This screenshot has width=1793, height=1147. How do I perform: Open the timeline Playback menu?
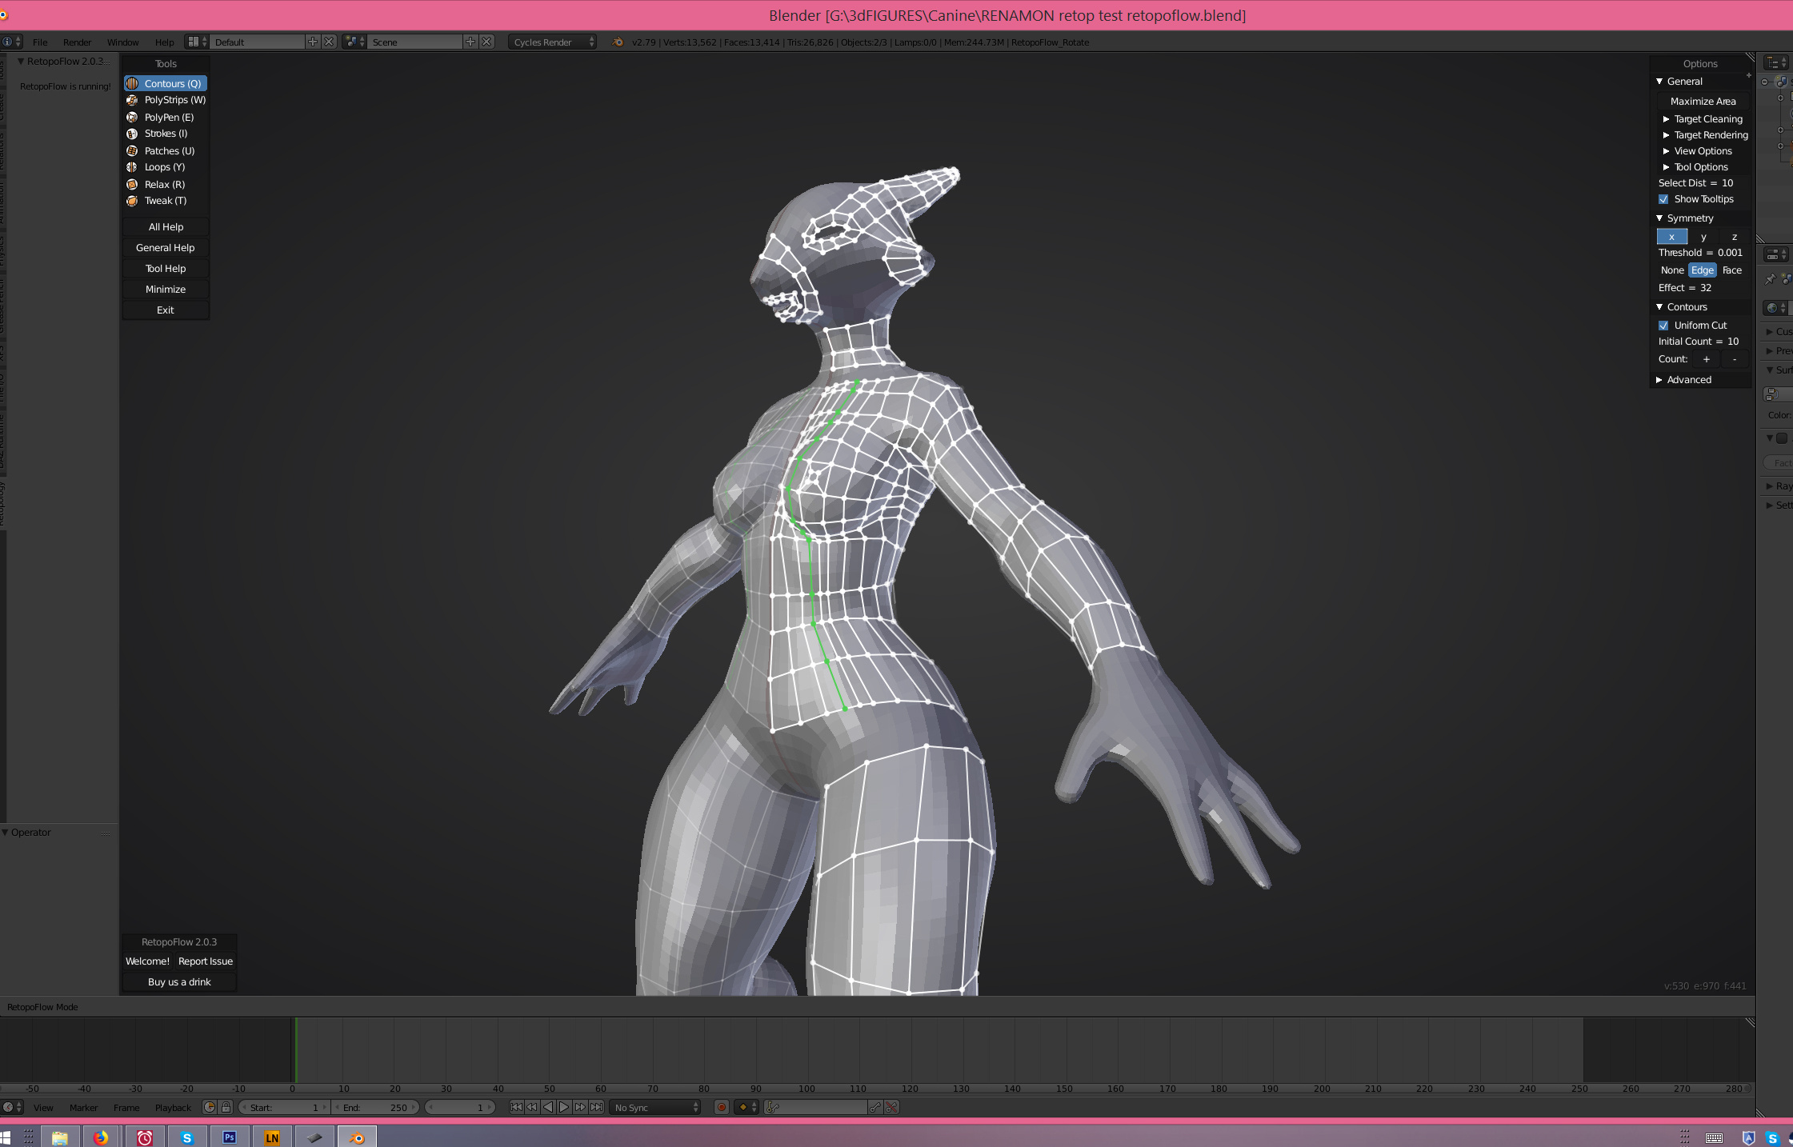pos(173,1108)
